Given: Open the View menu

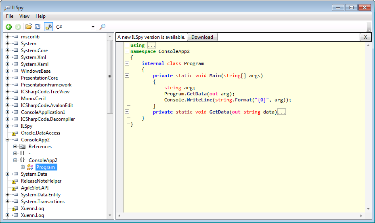Looking at the screenshot, I should pyautogui.click(x=24, y=16).
